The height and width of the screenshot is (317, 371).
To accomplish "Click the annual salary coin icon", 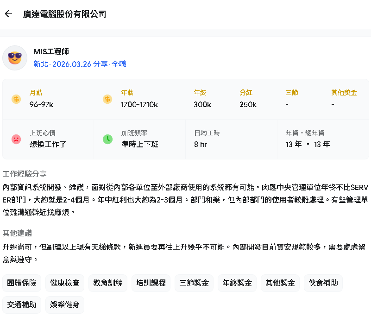I will [107, 99].
